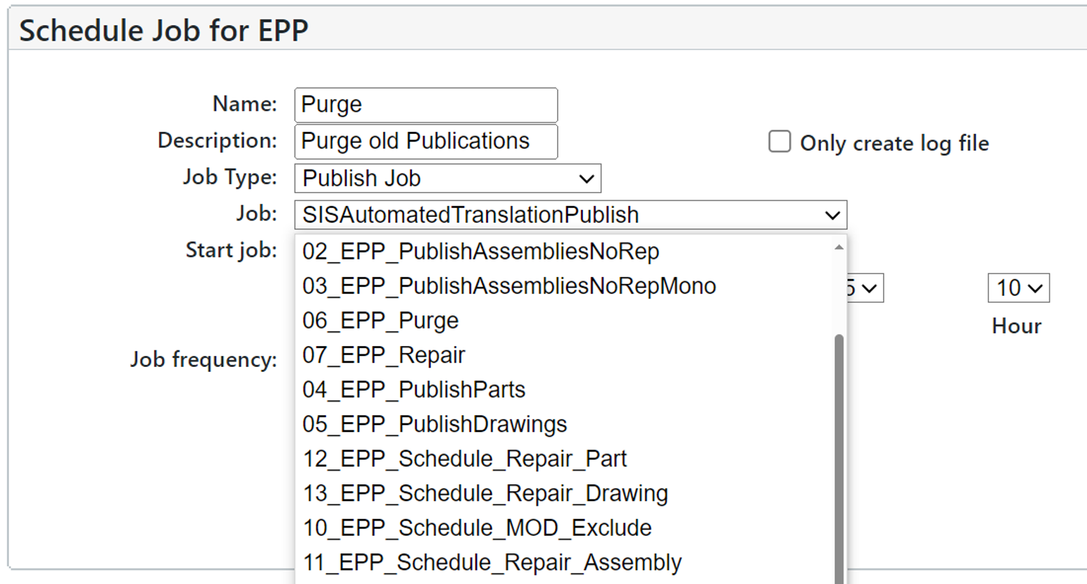
Task: Click the job list scrollbar thumb
Action: [838, 454]
